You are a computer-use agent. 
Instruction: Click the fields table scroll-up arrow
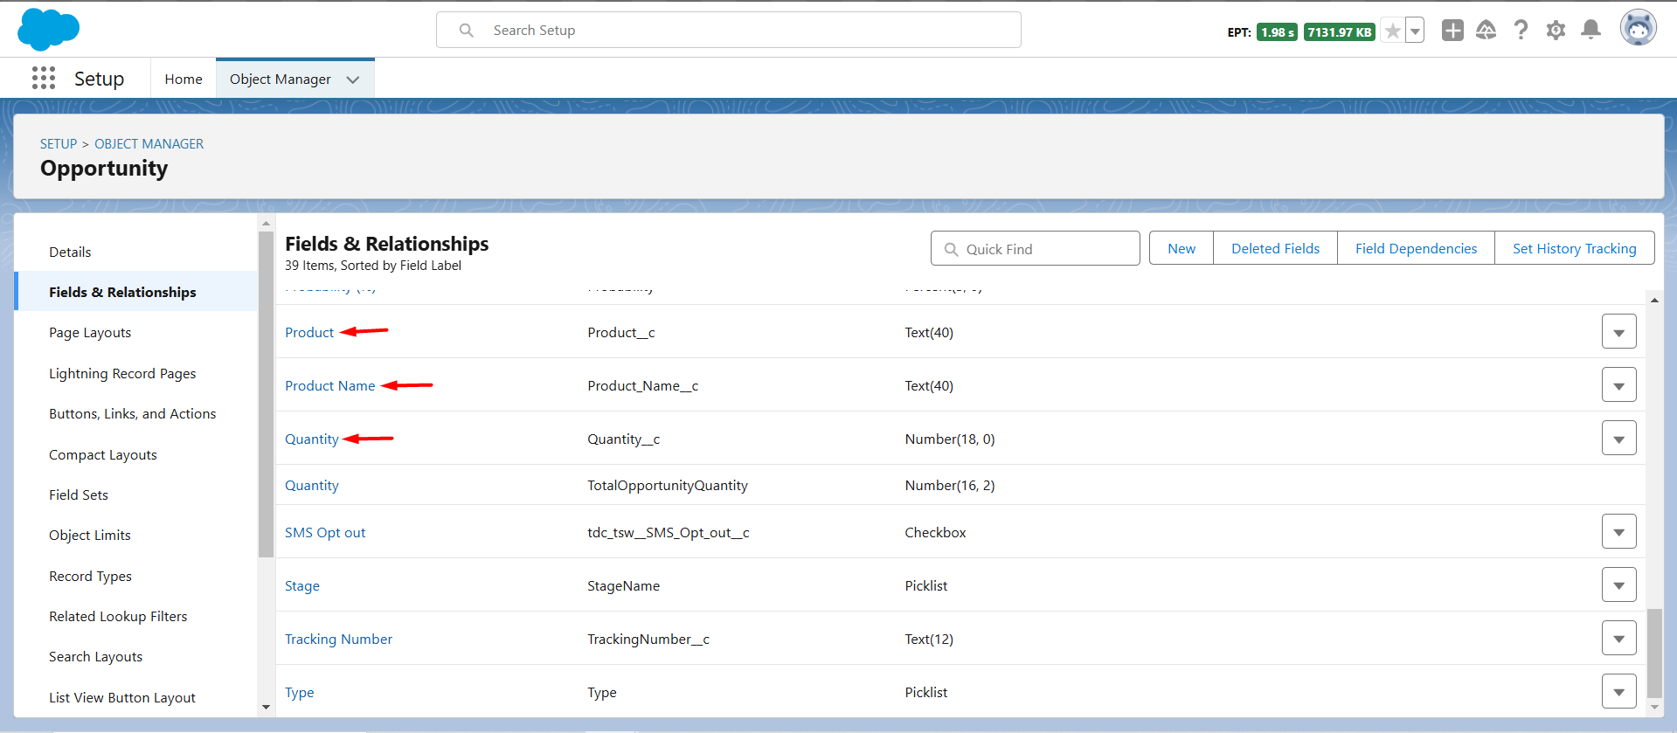(1654, 300)
